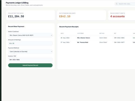Click reference INV-2026-0877 in receipts table

pos(119,42)
